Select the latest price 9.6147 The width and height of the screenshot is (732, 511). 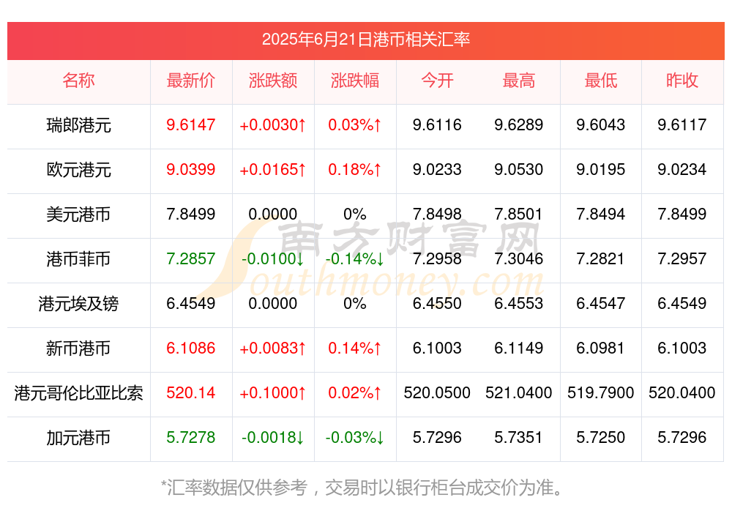click(x=191, y=124)
